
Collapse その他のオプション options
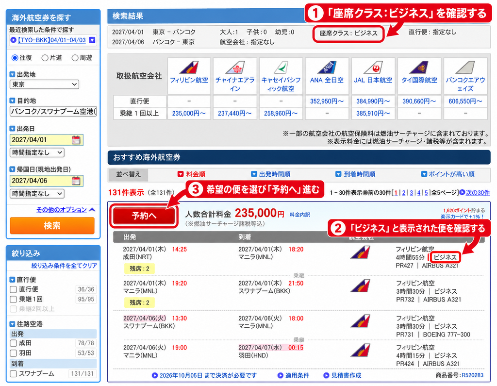[x=66, y=210]
